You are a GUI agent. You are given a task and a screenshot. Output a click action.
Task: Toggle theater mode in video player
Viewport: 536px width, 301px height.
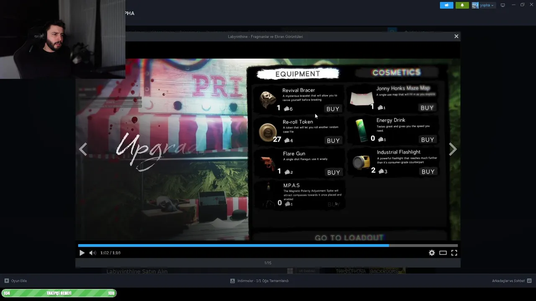pyautogui.click(x=443, y=253)
